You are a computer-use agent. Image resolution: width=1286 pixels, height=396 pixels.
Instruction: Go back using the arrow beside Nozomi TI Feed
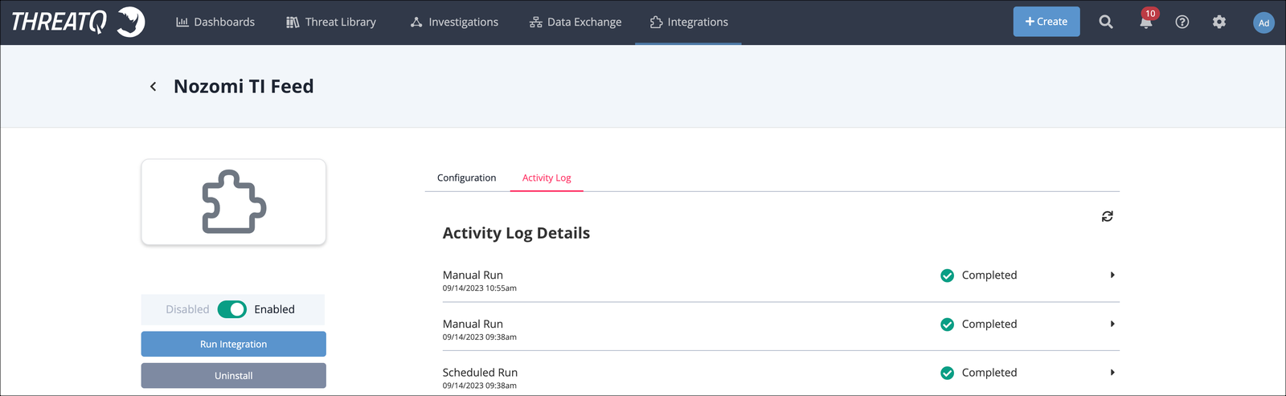[x=154, y=86]
